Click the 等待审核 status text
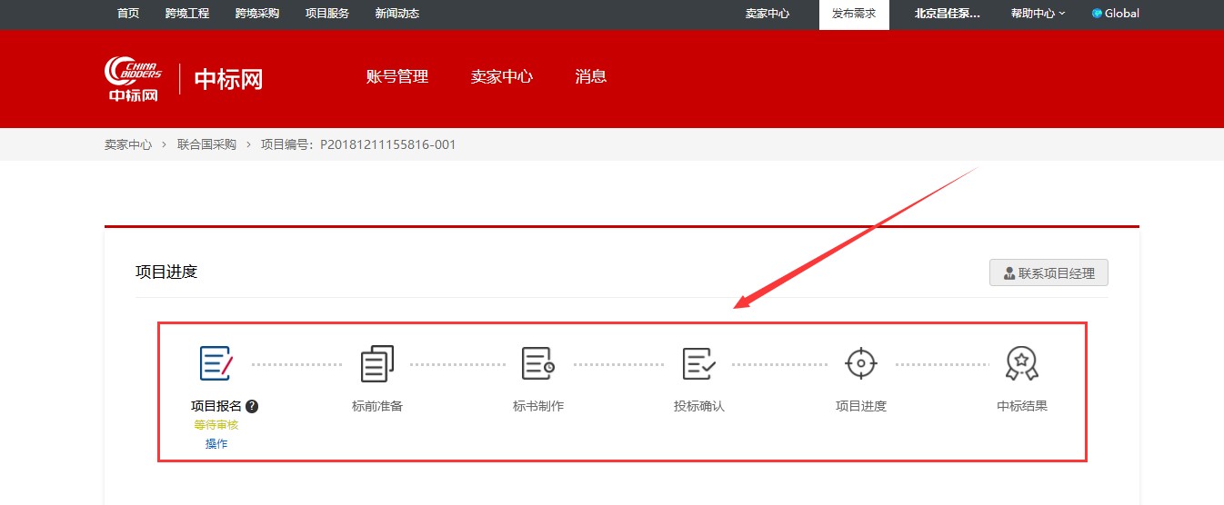Image resolution: width=1224 pixels, height=505 pixels. (216, 425)
